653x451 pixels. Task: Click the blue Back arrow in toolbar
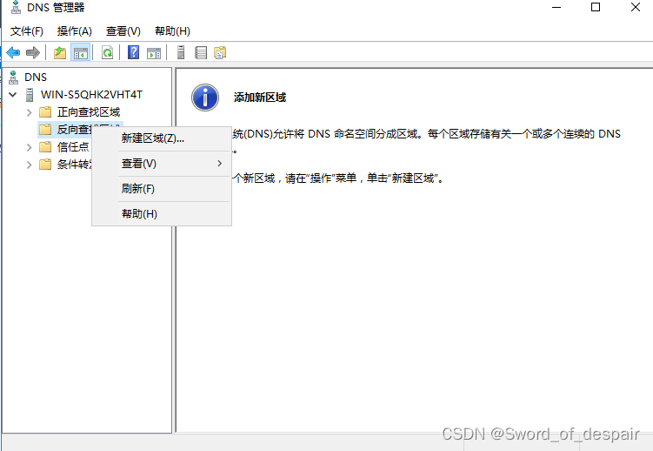click(x=13, y=53)
